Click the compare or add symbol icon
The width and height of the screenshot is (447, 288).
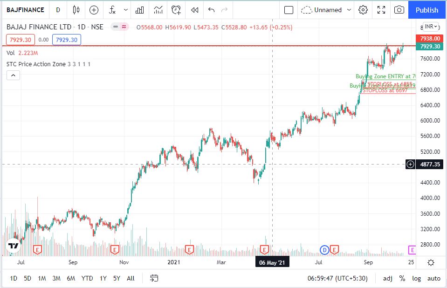94,10
